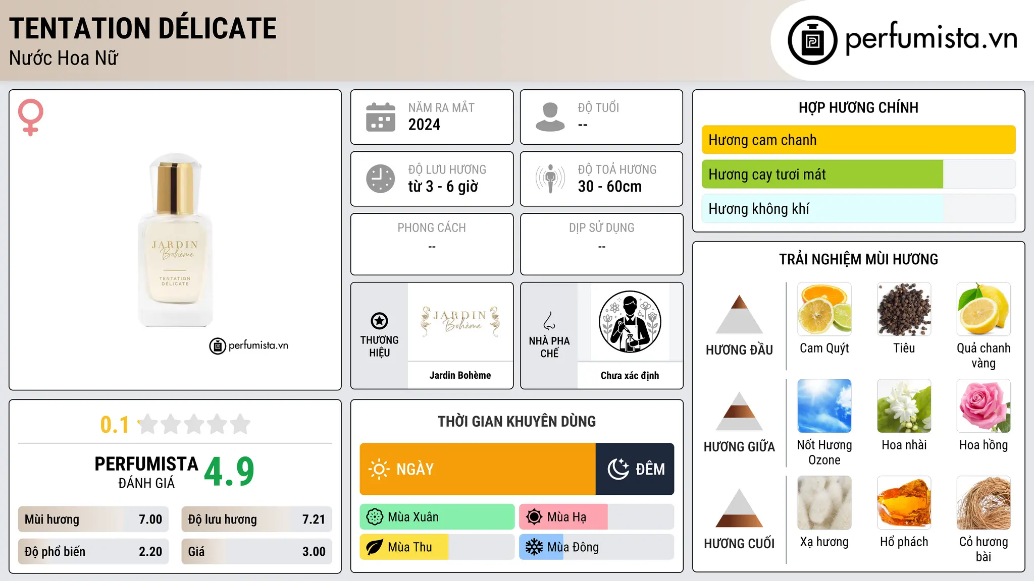Viewport: 1034px width, 581px height.
Task: Click the star badge icon above Thương hiệu
Action: tap(380, 321)
